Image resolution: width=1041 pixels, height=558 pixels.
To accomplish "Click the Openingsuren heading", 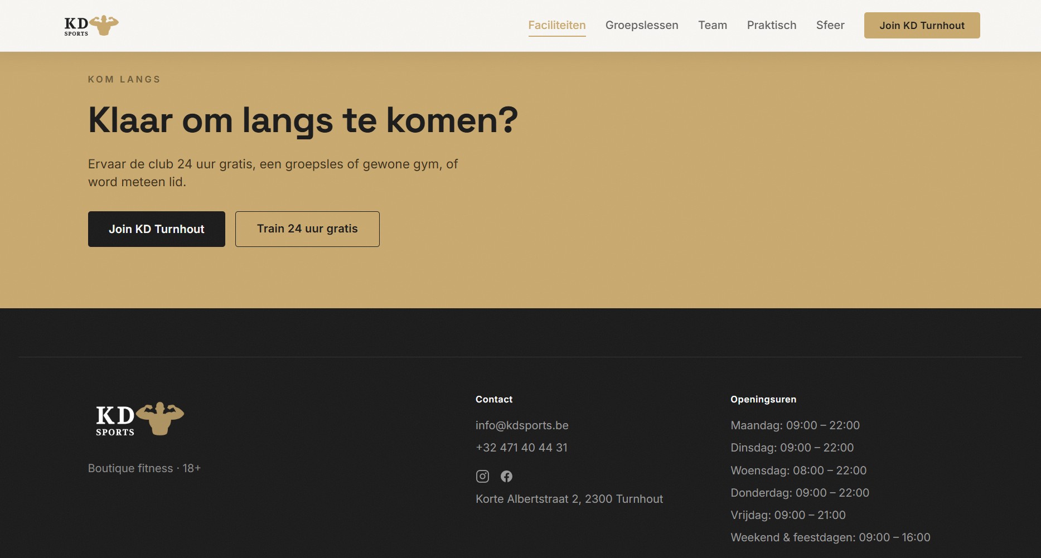I will [x=763, y=399].
